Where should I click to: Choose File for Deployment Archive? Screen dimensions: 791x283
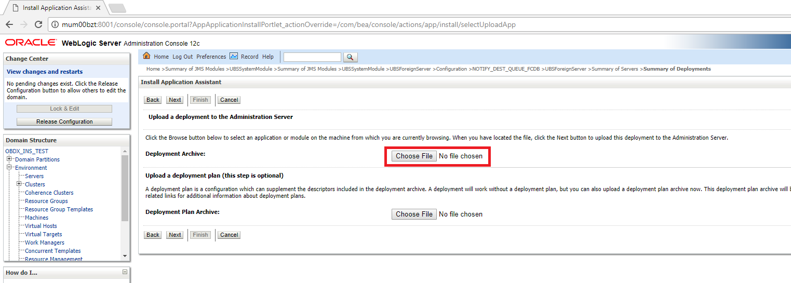coord(414,156)
